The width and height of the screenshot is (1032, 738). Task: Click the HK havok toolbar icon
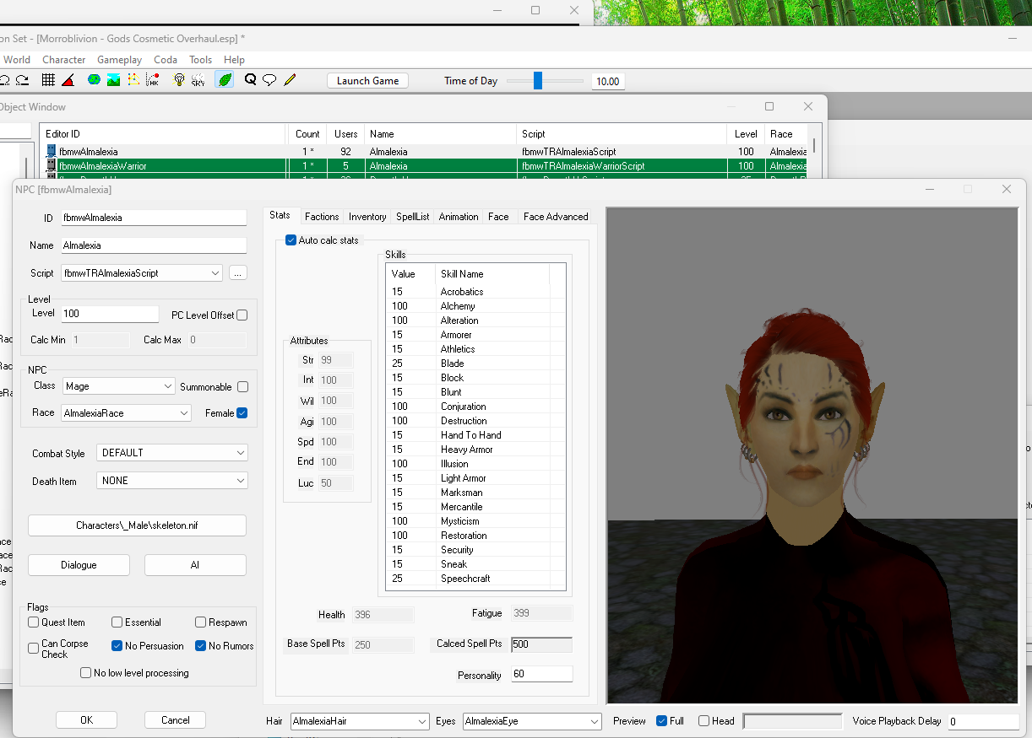point(153,80)
